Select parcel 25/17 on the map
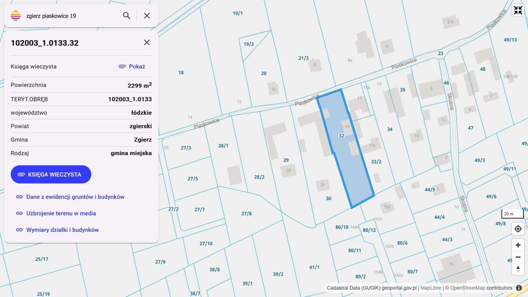This screenshot has height=297, width=528. pyautogui.click(x=42, y=259)
